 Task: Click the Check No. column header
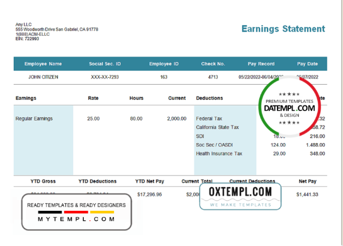pos(213,64)
